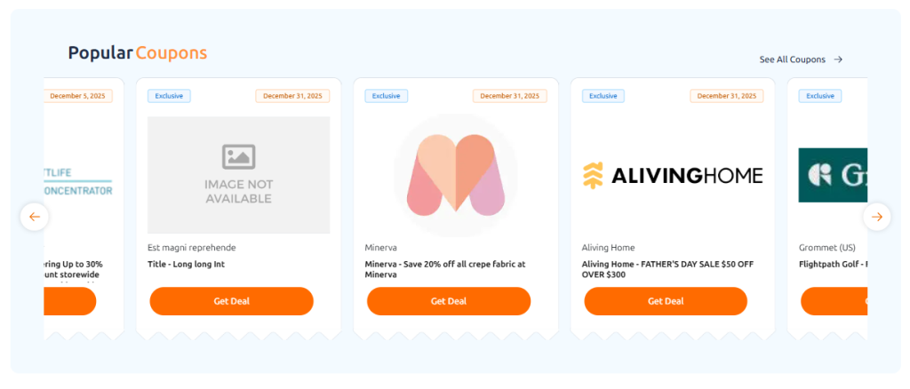Click December 31 date on Minerva card
This screenshot has width=910, height=389.
point(509,96)
